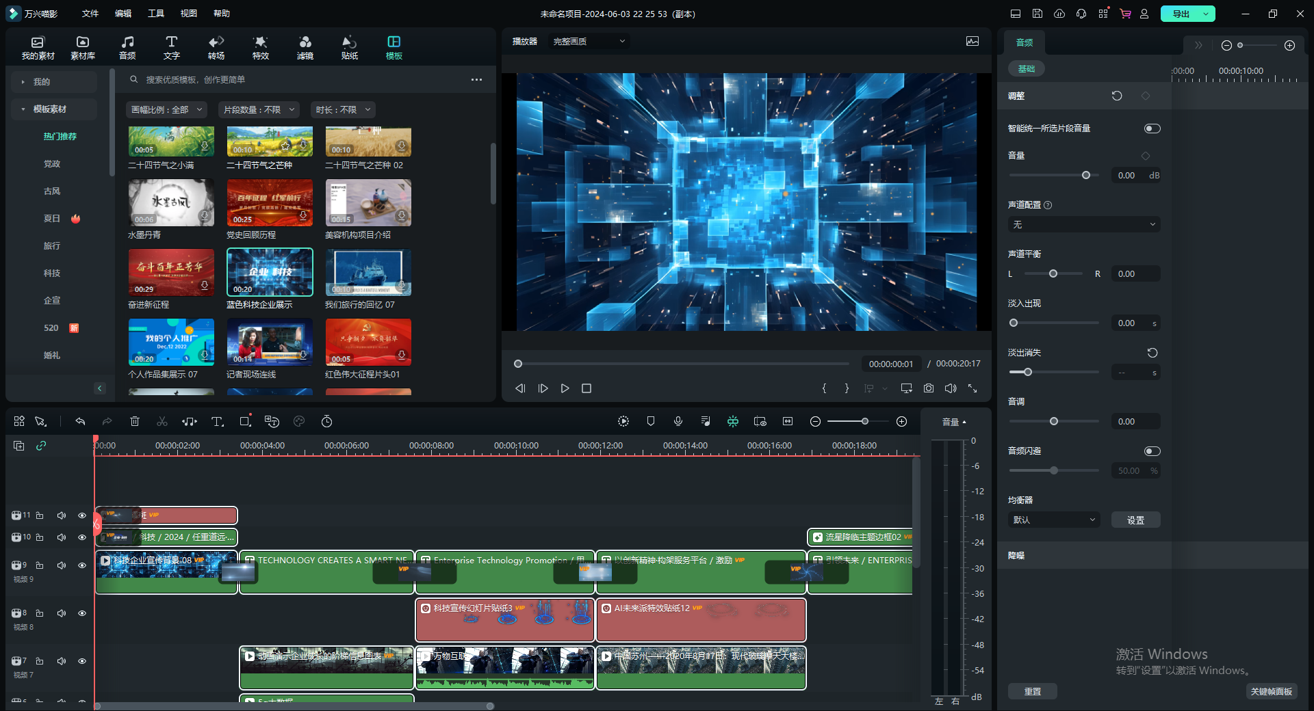
Task: Open the aspect ratio (画幅比例) filter dropdown
Action: click(167, 109)
